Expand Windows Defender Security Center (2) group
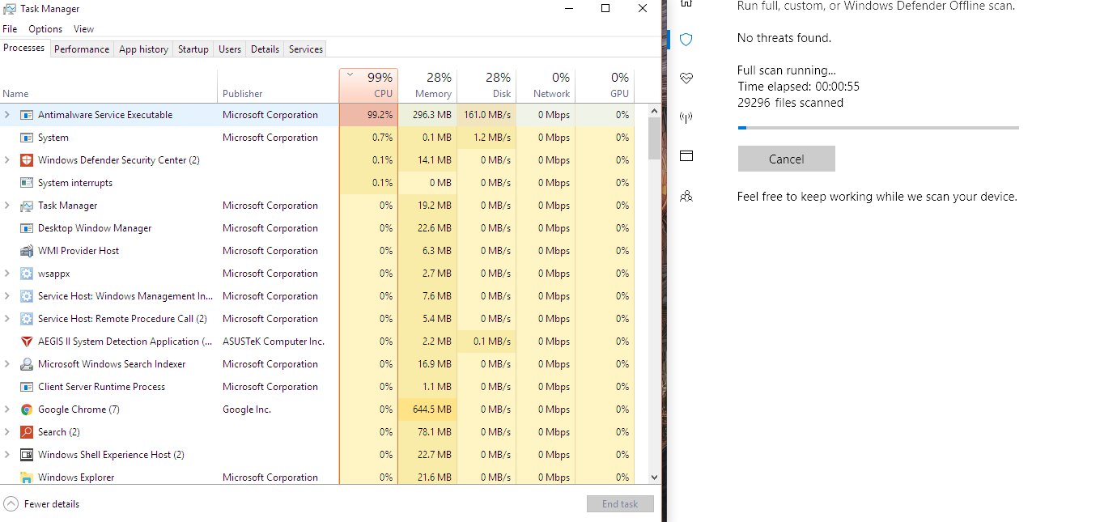This screenshot has width=1117, height=522. pos(7,160)
